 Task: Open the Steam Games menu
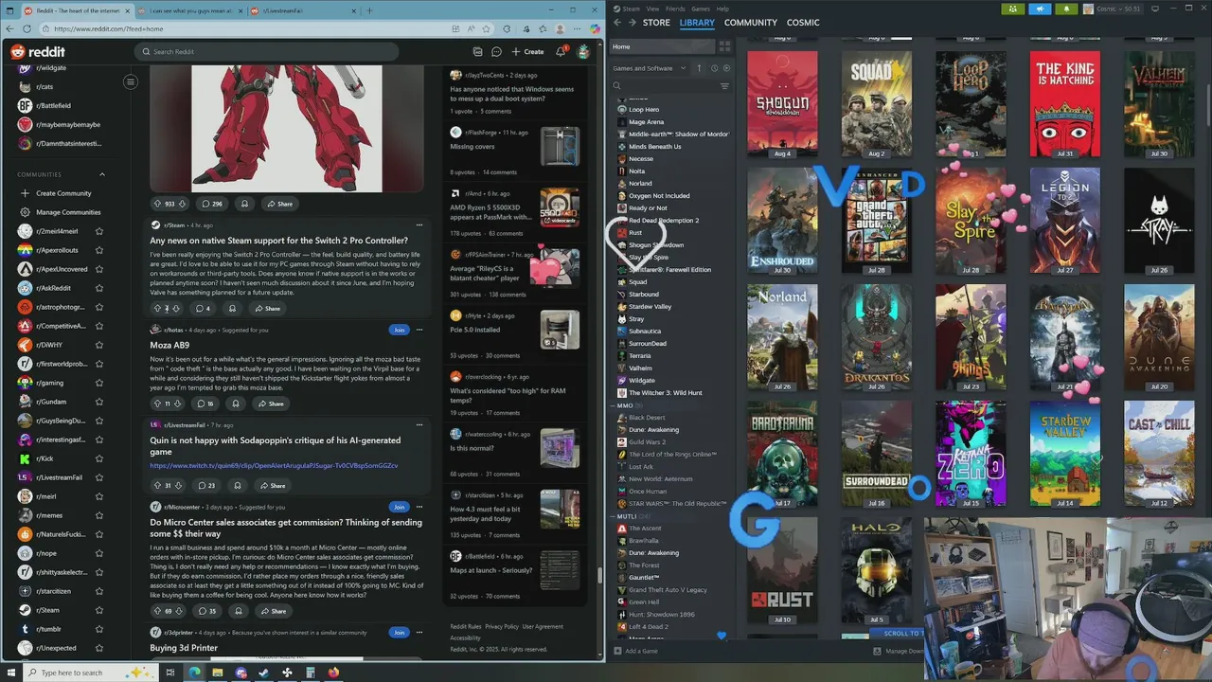tap(701, 9)
